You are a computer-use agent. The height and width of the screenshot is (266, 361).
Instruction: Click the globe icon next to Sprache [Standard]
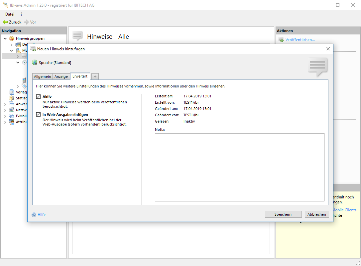coord(35,63)
